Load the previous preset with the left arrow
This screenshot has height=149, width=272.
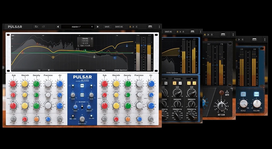[x=58, y=27]
